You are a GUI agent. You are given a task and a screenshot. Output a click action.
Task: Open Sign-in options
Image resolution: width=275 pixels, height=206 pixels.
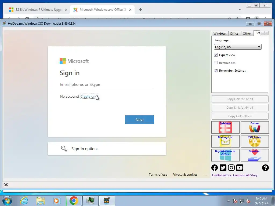pos(107,149)
